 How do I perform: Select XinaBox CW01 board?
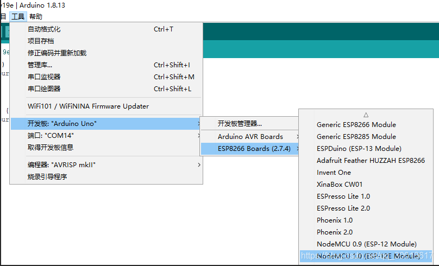pyautogui.click(x=366, y=185)
